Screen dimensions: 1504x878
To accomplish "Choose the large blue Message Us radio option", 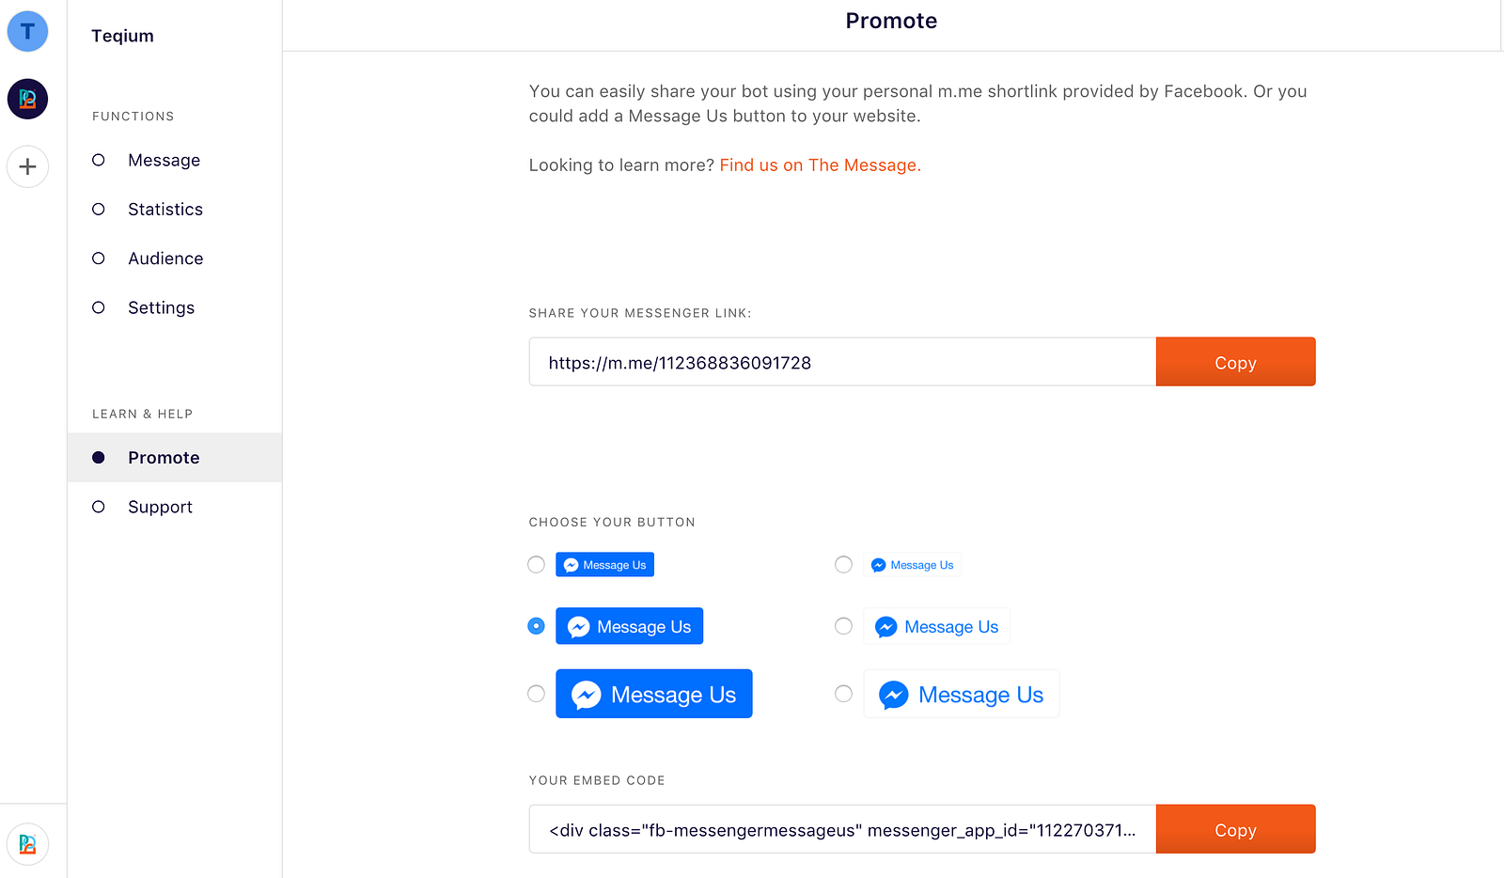I will tap(537, 694).
